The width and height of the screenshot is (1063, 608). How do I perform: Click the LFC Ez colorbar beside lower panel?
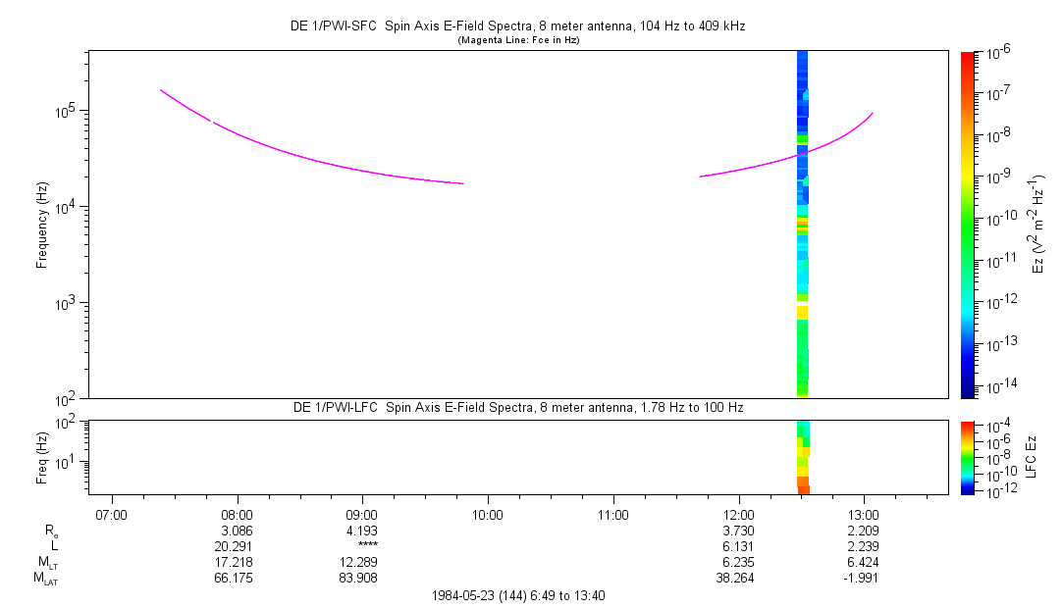[967, 456]
